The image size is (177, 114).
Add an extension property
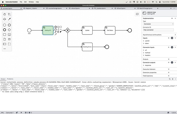tap(169, 73)
